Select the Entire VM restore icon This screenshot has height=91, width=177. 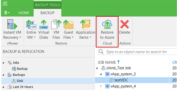tap(31, 25)
